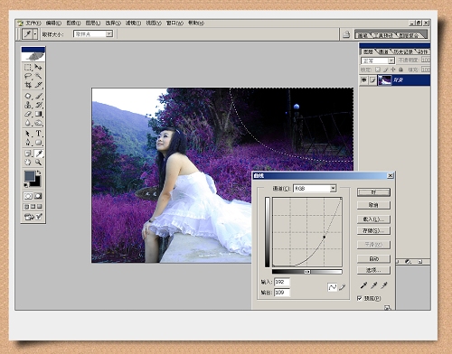The width and height of the screenshot is (452, 354).
Task: Choose standard screen mode
Action: coord(26,207)
